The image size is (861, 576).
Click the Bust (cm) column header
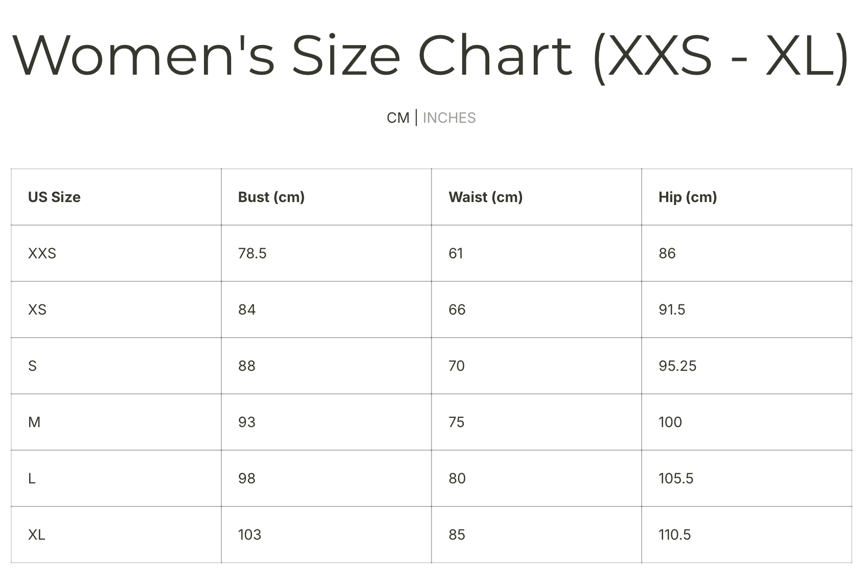[x=271, y=197]
